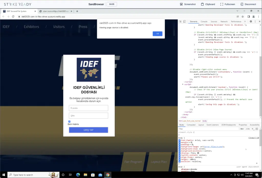The height and width of the screenshot is (178, 262).
Task: Click the GİRİŞ YAP login button
Action: click(88, 130)
